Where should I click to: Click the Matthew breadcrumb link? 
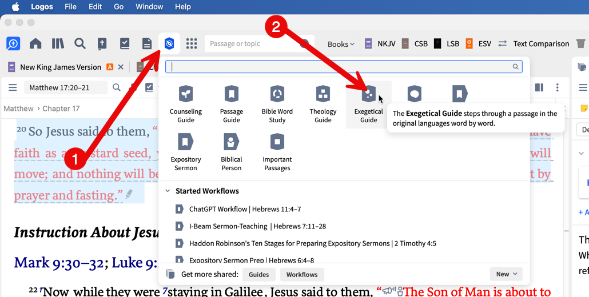(x=18, y=109)
